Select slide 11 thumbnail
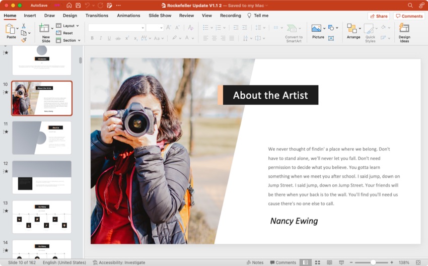428x266 pixels. point(42,138)
